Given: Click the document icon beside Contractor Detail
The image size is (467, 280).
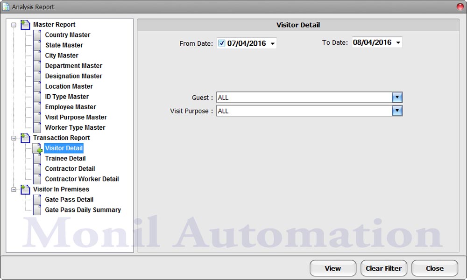Looking at the screenshot, I should click(37, 169).
